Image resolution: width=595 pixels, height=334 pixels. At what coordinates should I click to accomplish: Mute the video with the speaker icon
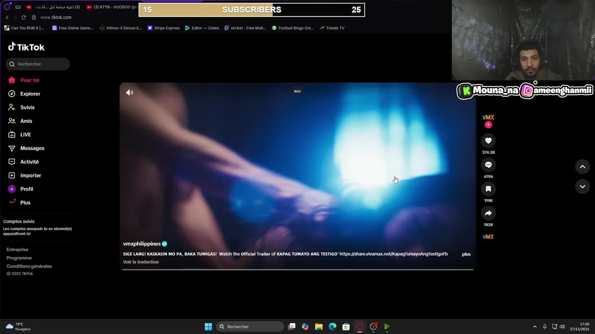tap(130, 92)
